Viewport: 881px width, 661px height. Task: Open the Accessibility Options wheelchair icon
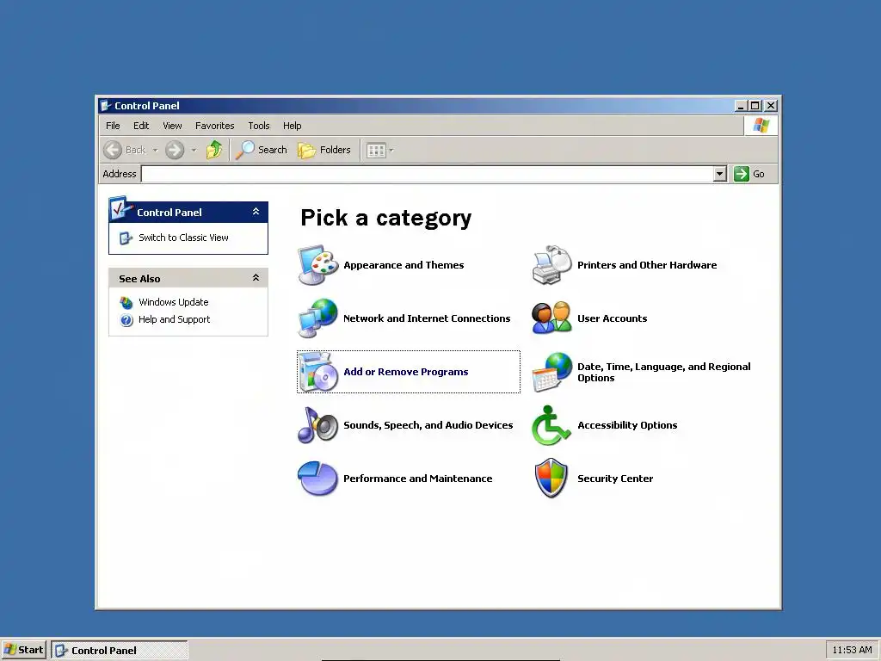551,425
